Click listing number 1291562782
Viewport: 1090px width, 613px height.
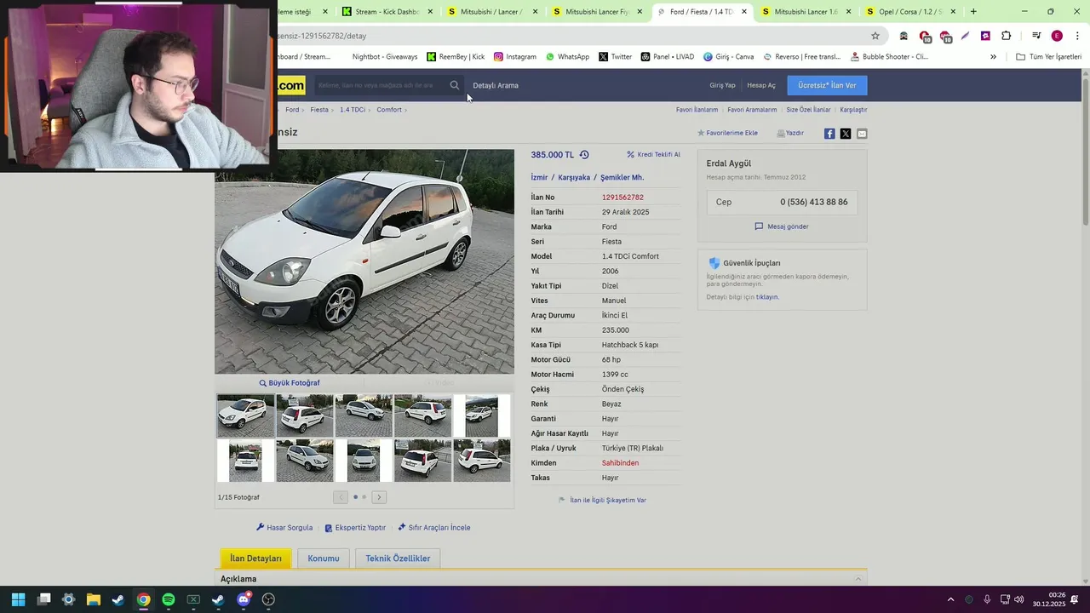[622, 198]
